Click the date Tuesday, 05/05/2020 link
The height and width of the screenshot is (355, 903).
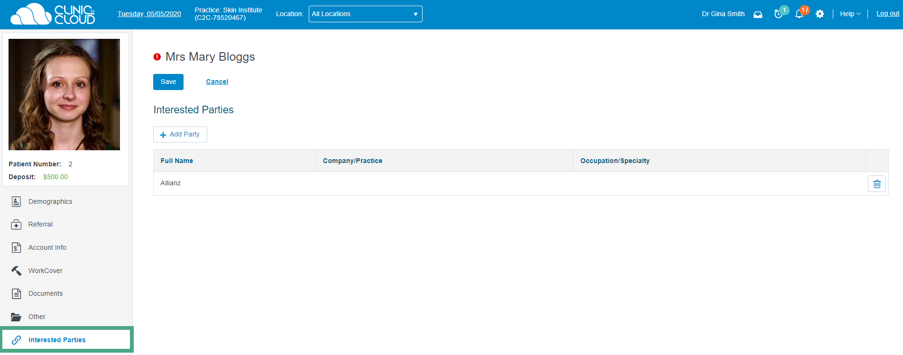(x=149, y=14)
